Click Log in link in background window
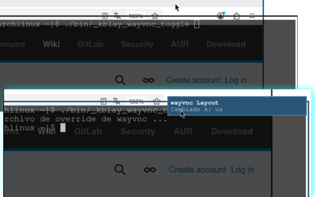The height and width of the screenshot is (197, 315). (236, 80)
